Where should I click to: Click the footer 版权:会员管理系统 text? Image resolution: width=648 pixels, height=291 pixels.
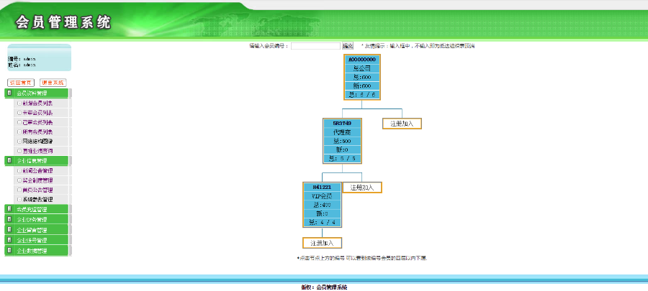(324, 287)
